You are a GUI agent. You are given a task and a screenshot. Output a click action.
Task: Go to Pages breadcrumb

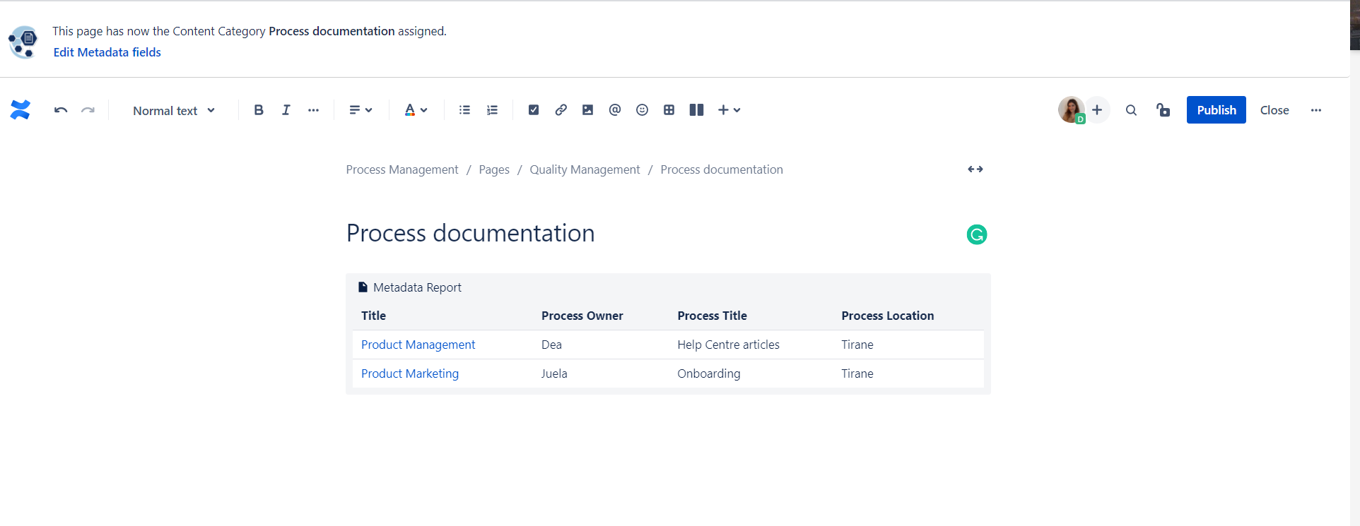pos(494,169)
